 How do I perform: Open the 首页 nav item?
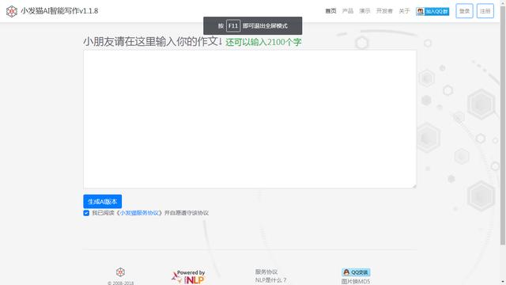click(x=330, y=11)
